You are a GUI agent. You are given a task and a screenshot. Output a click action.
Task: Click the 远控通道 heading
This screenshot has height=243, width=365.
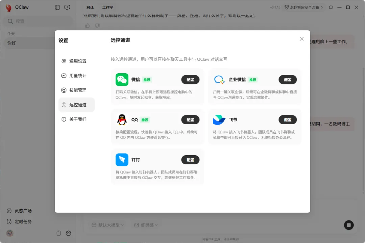pos(120,40)
